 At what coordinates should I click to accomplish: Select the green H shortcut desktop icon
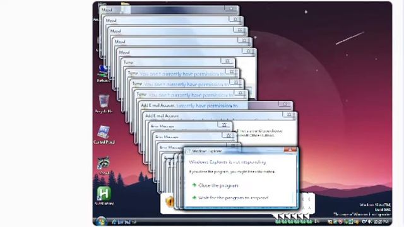(104, 195)
